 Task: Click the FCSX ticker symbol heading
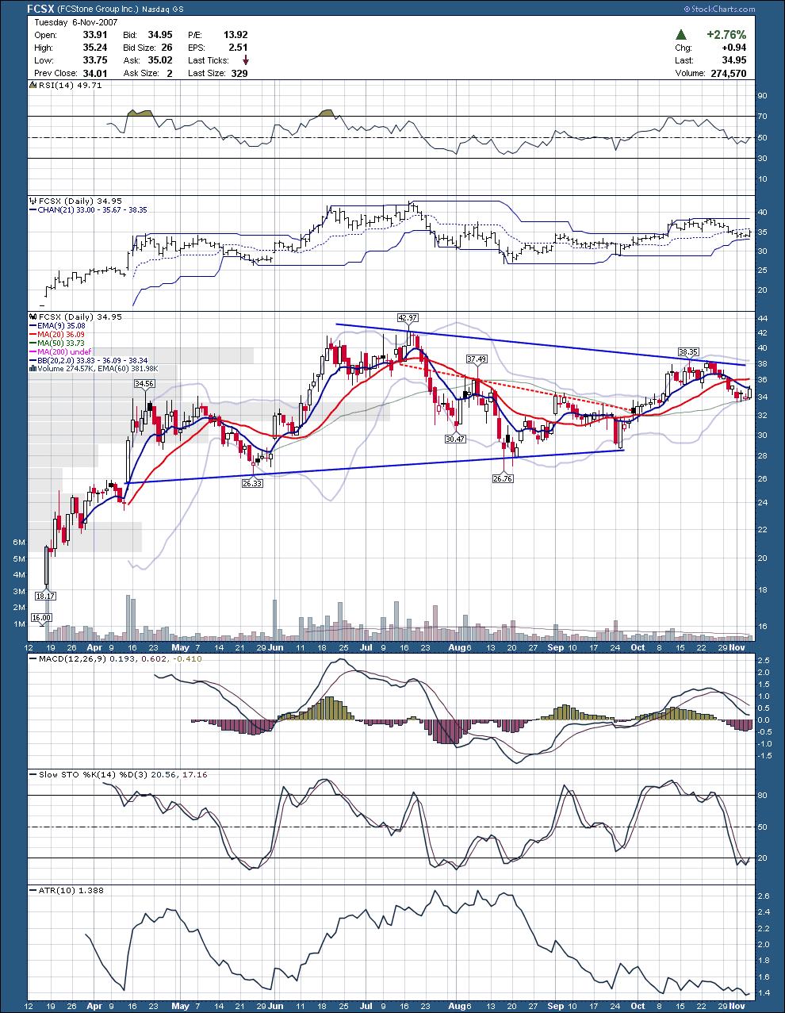tap(40, 9)
